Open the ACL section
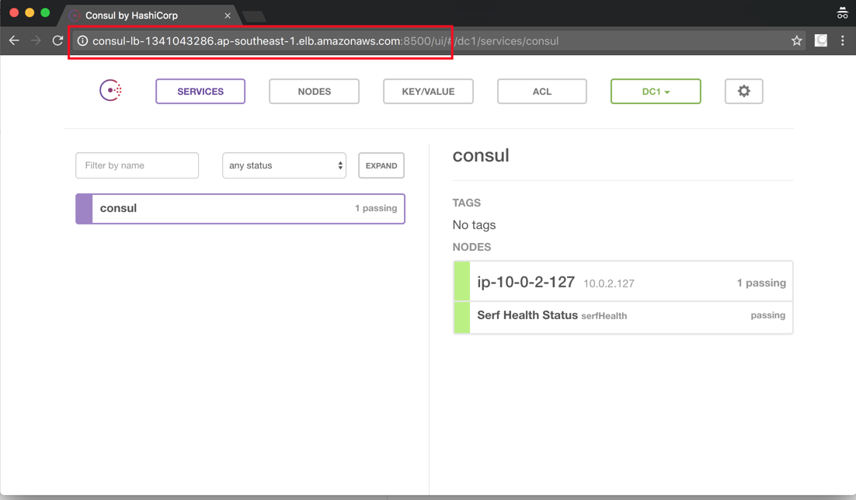The width and height of the screenshot is (856, 500). [542, 91]
